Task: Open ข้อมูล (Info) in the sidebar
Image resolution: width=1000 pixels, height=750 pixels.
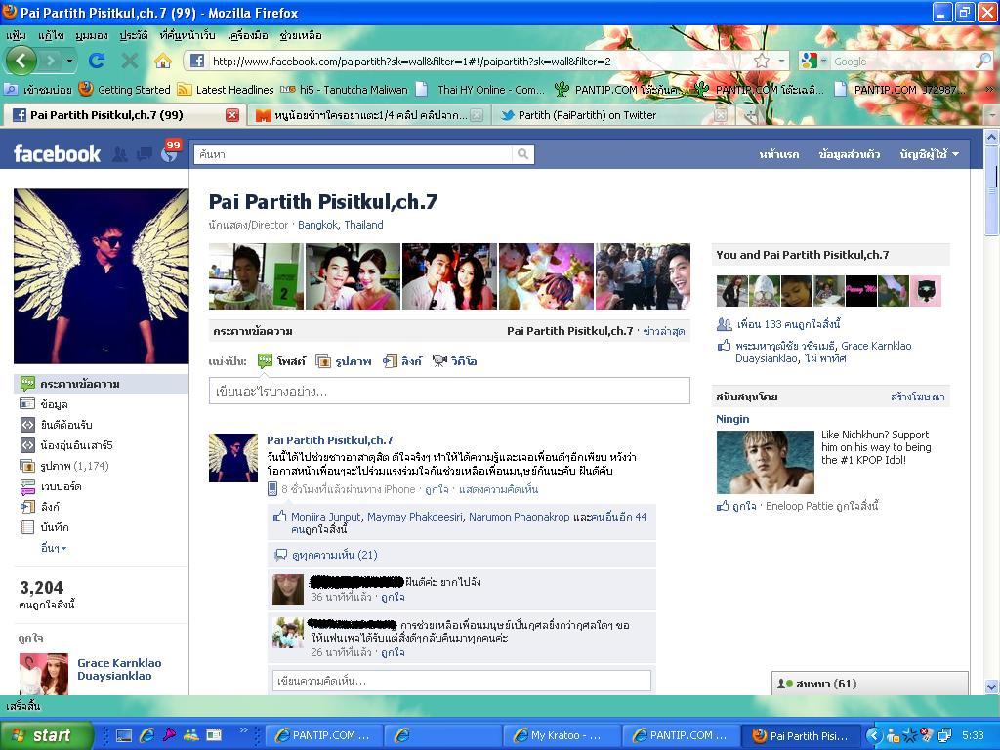Action: coord(54,404)
